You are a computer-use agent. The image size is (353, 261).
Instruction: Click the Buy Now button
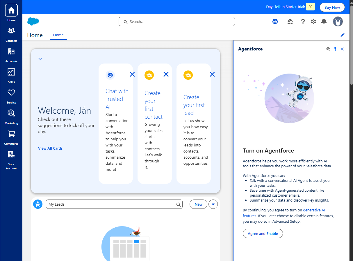332,8
